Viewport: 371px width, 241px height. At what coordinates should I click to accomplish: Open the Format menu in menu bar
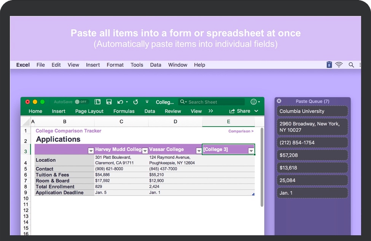[x=115, y=65]
